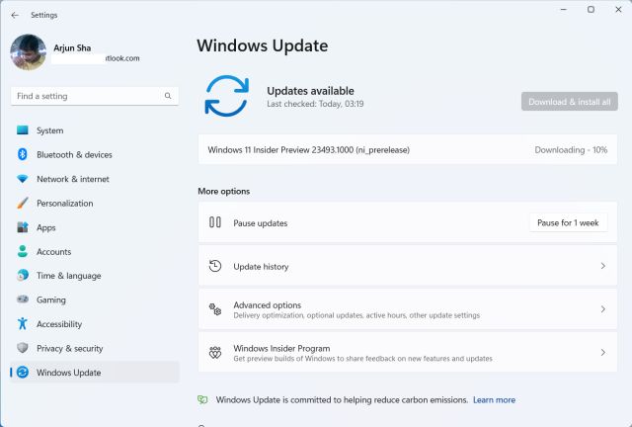Click the Personalization paintbrush icon
The height and width of the screenshot is (427, 632).
click(x=22, y=204)
